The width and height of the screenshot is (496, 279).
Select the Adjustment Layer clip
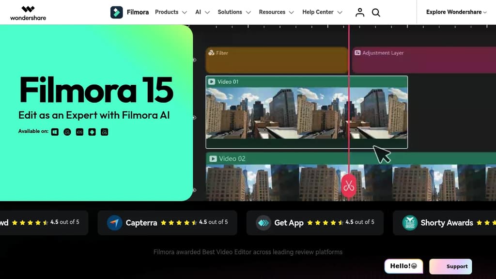tap(424, 60)
